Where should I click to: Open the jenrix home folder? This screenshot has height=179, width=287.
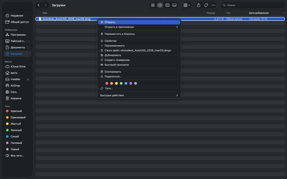pyautogui.click(x=17, y=73)
